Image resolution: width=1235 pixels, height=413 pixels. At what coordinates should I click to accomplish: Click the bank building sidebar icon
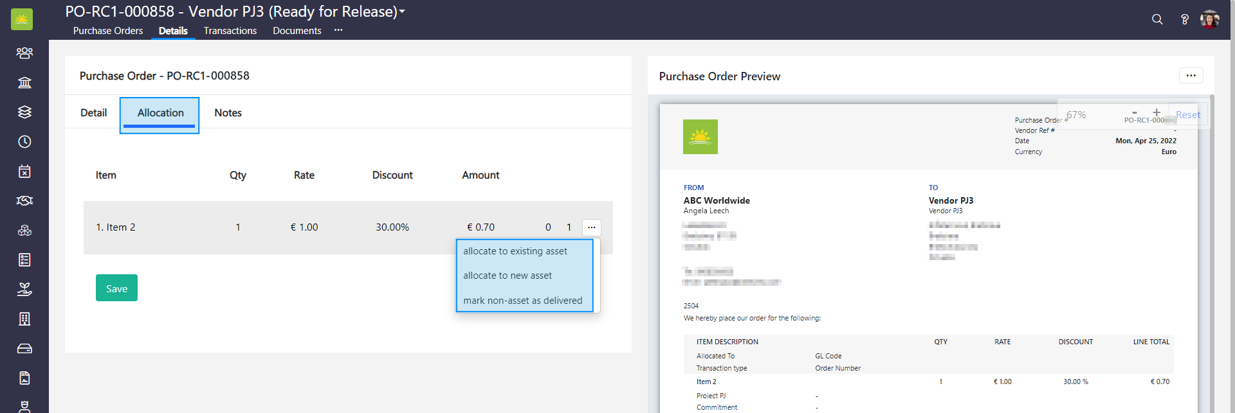[24, 82]
